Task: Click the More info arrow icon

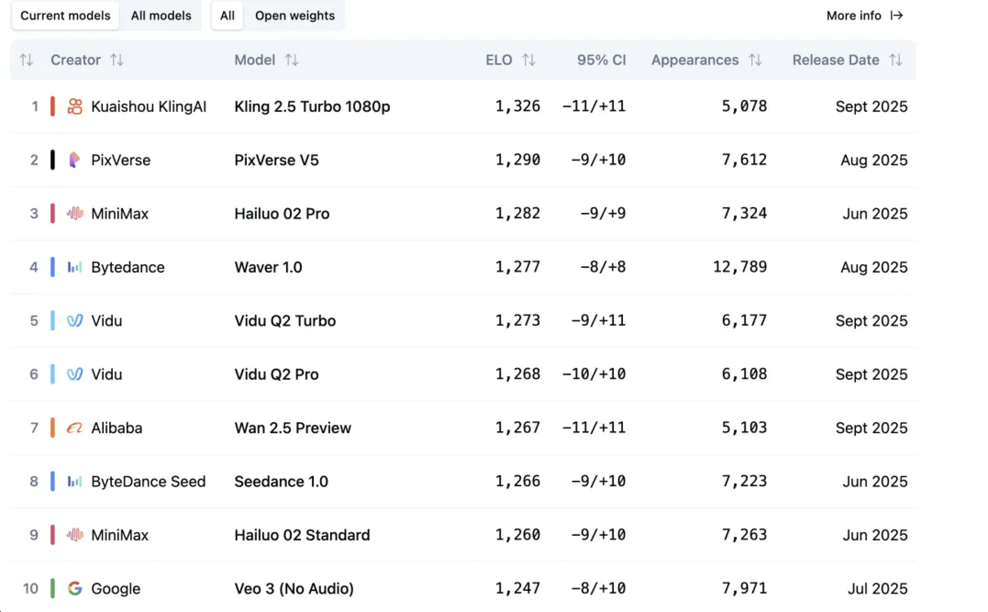Action: tap(897, 16)
